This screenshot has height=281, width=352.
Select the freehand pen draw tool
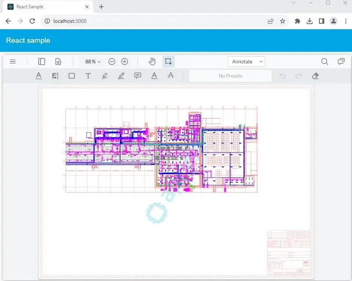click(121, 76)
